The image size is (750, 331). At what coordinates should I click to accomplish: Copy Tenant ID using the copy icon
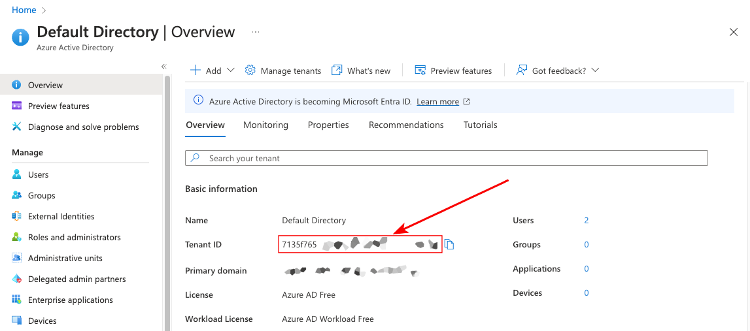pyautogui.click(x=449, y=245)
